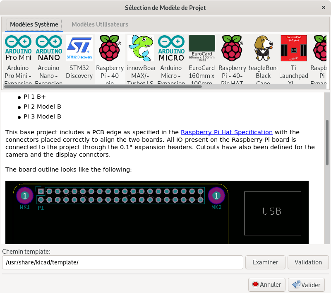Select the TI LaunchPad XL template
Screen dimensions: 331x293
(x=294, y=48)
